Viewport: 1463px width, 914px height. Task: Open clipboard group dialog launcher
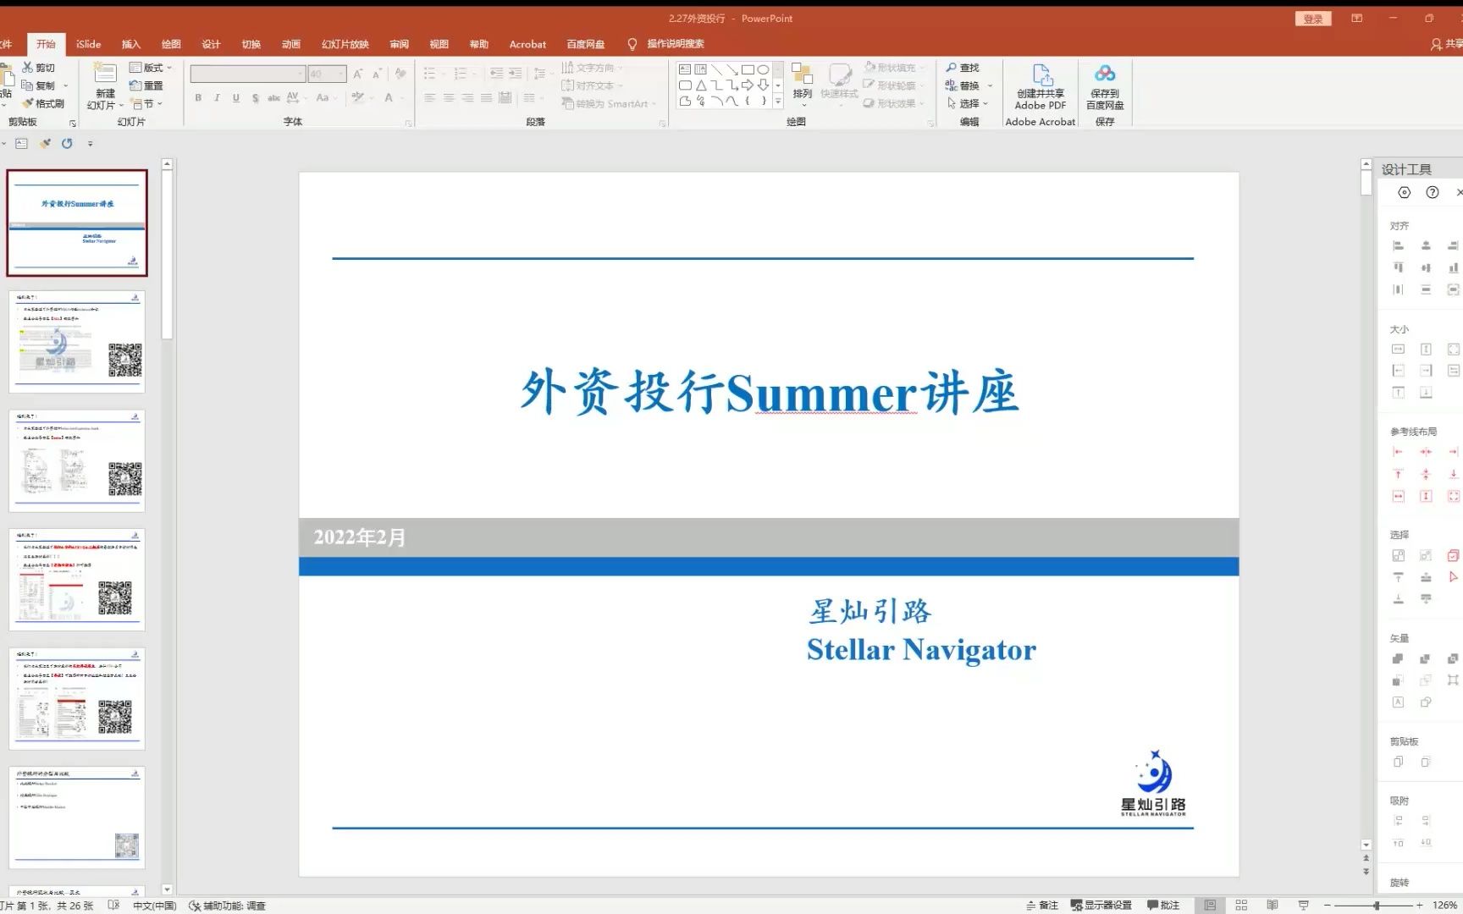point(73,124)
